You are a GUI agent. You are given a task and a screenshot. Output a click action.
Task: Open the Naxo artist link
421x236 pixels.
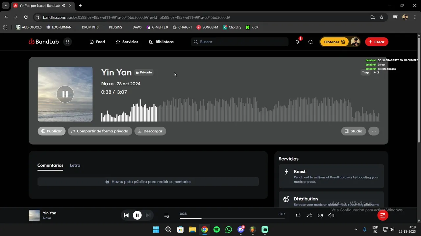pos(107,84)
